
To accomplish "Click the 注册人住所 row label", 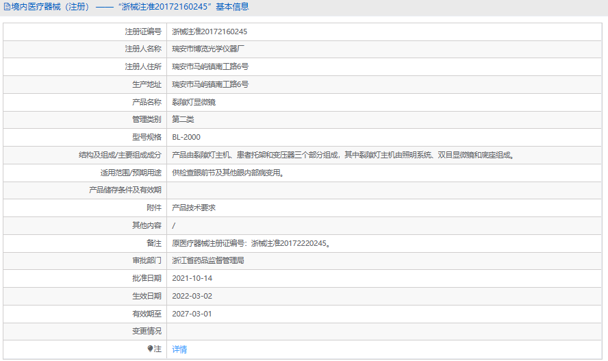I will [143, 66].
